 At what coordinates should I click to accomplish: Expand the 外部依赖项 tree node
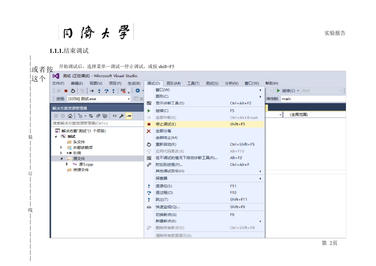61,148
